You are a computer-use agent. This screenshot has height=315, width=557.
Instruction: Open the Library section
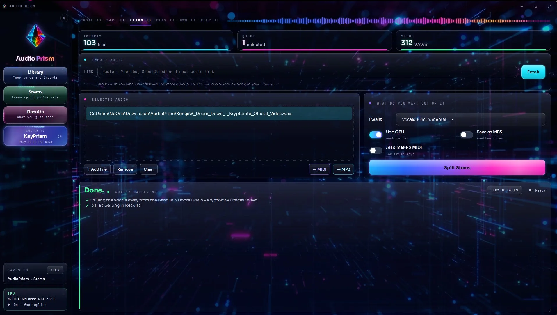(35, 75)
